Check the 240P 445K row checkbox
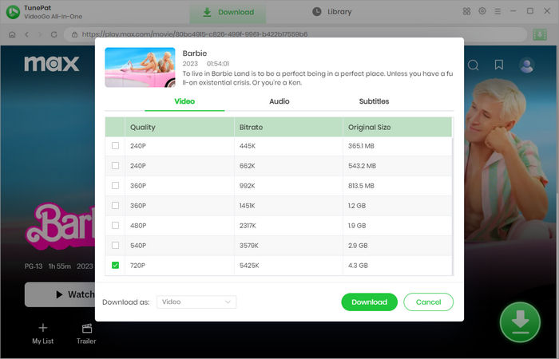The image size is (559, 359). pos(115,146)
